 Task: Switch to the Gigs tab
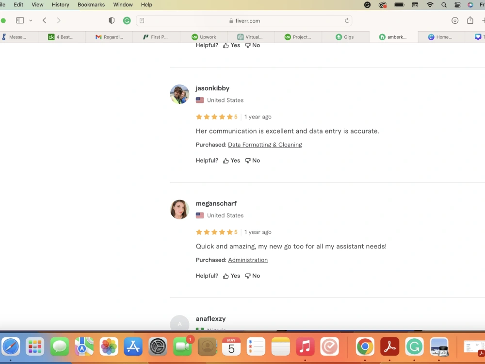345,36
